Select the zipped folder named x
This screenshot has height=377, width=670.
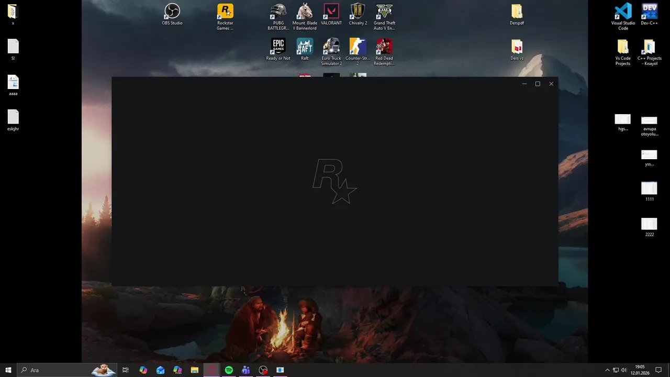pos(13,15)
